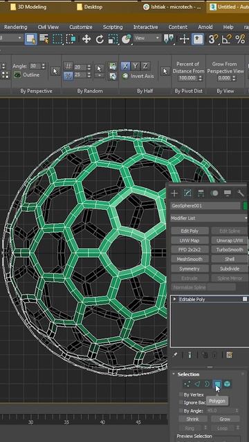Viewport: 249px width, 442px height.
Task: Select the Select Object tool
Action: pos(30,39)
